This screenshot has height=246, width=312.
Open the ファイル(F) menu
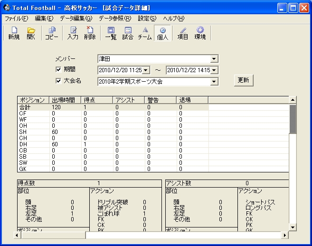click(17, 19)
